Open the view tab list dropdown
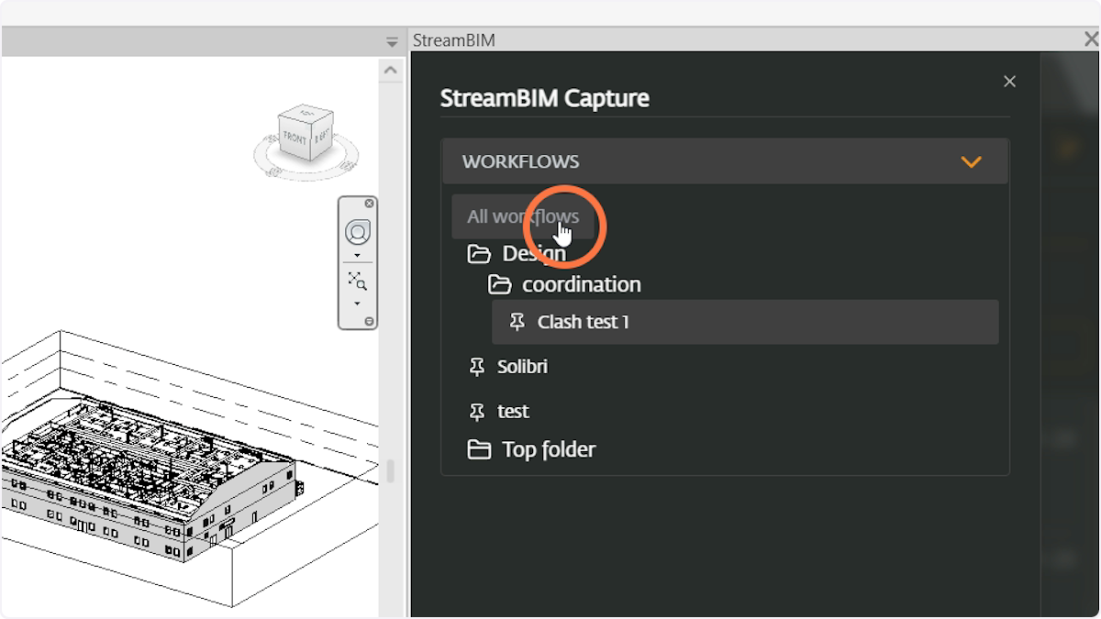This screenshot has width=1101, height=619. pyautogui.click(x=392, y=42)
